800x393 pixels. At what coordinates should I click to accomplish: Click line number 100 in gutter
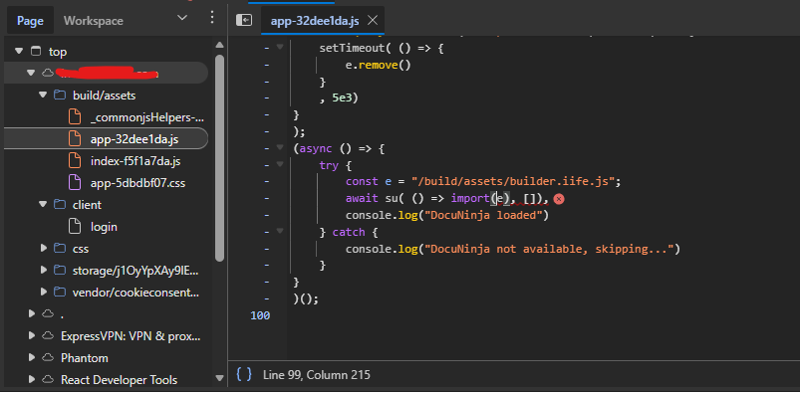pos(260,315)
